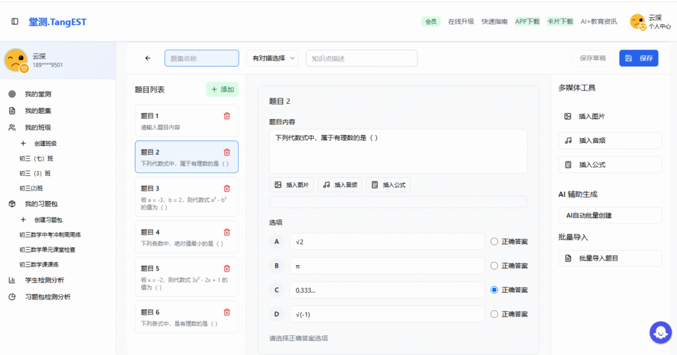This screenshot has width=677, height=355.
Task: Click the blue 保存 button
Action: click(639, 58)
